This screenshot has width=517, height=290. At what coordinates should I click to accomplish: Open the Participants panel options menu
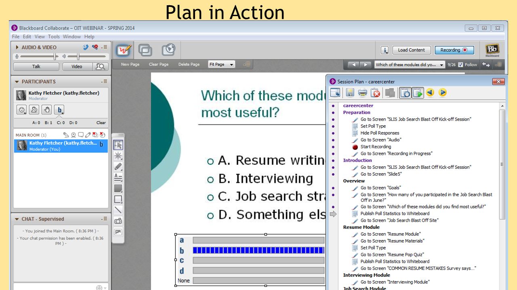[x=105, y=81]
